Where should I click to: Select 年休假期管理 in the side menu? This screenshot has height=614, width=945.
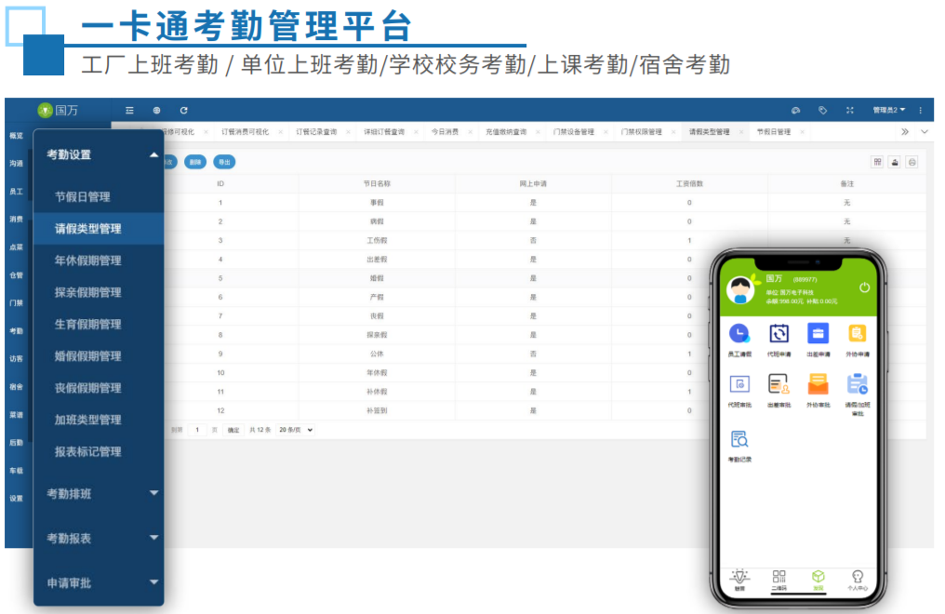87,260
